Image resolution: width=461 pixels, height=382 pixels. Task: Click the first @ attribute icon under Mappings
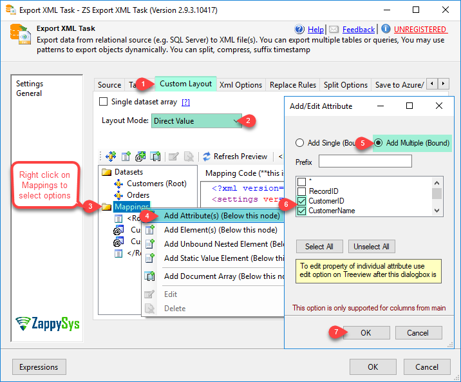(118, 230)
